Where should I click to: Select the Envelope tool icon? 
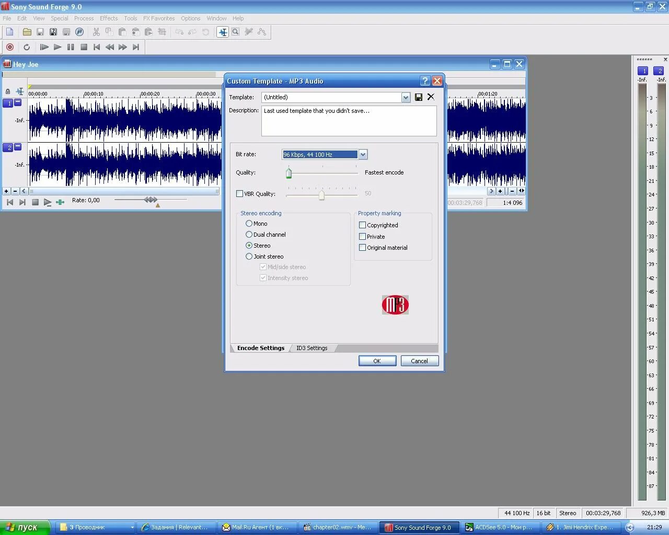262,32
